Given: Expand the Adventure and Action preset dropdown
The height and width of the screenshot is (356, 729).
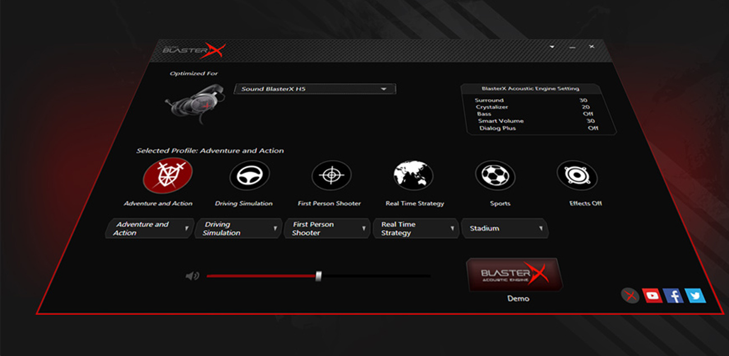Looking at the screenshot, I should [x=150, y=228].
